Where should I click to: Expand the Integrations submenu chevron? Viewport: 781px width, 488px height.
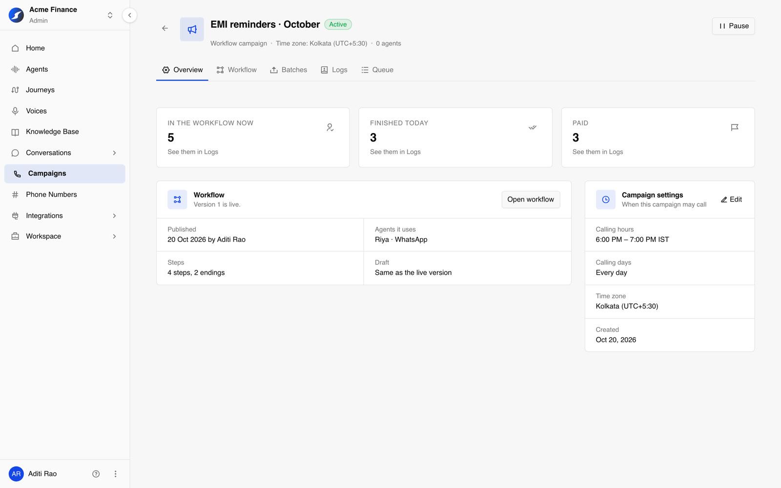[114, 216]
